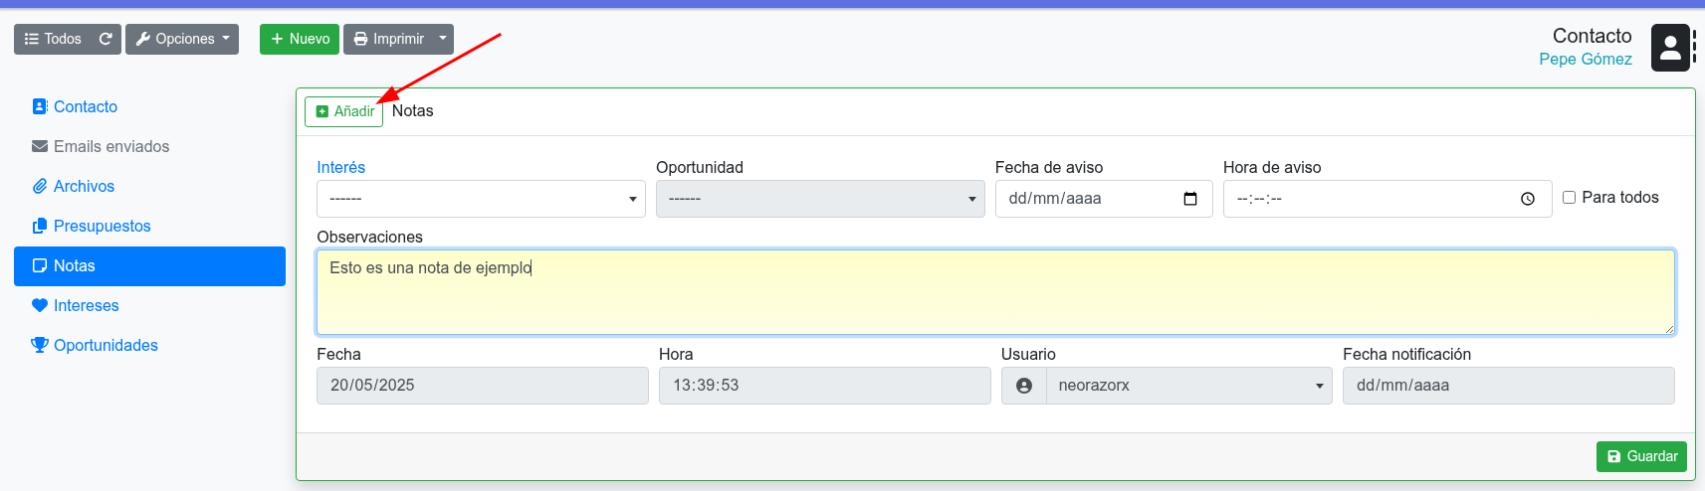Click the heart icon for Intereses
This screenshot has height=491, width=1705.
pyautogui.click(x=40, y=305)
